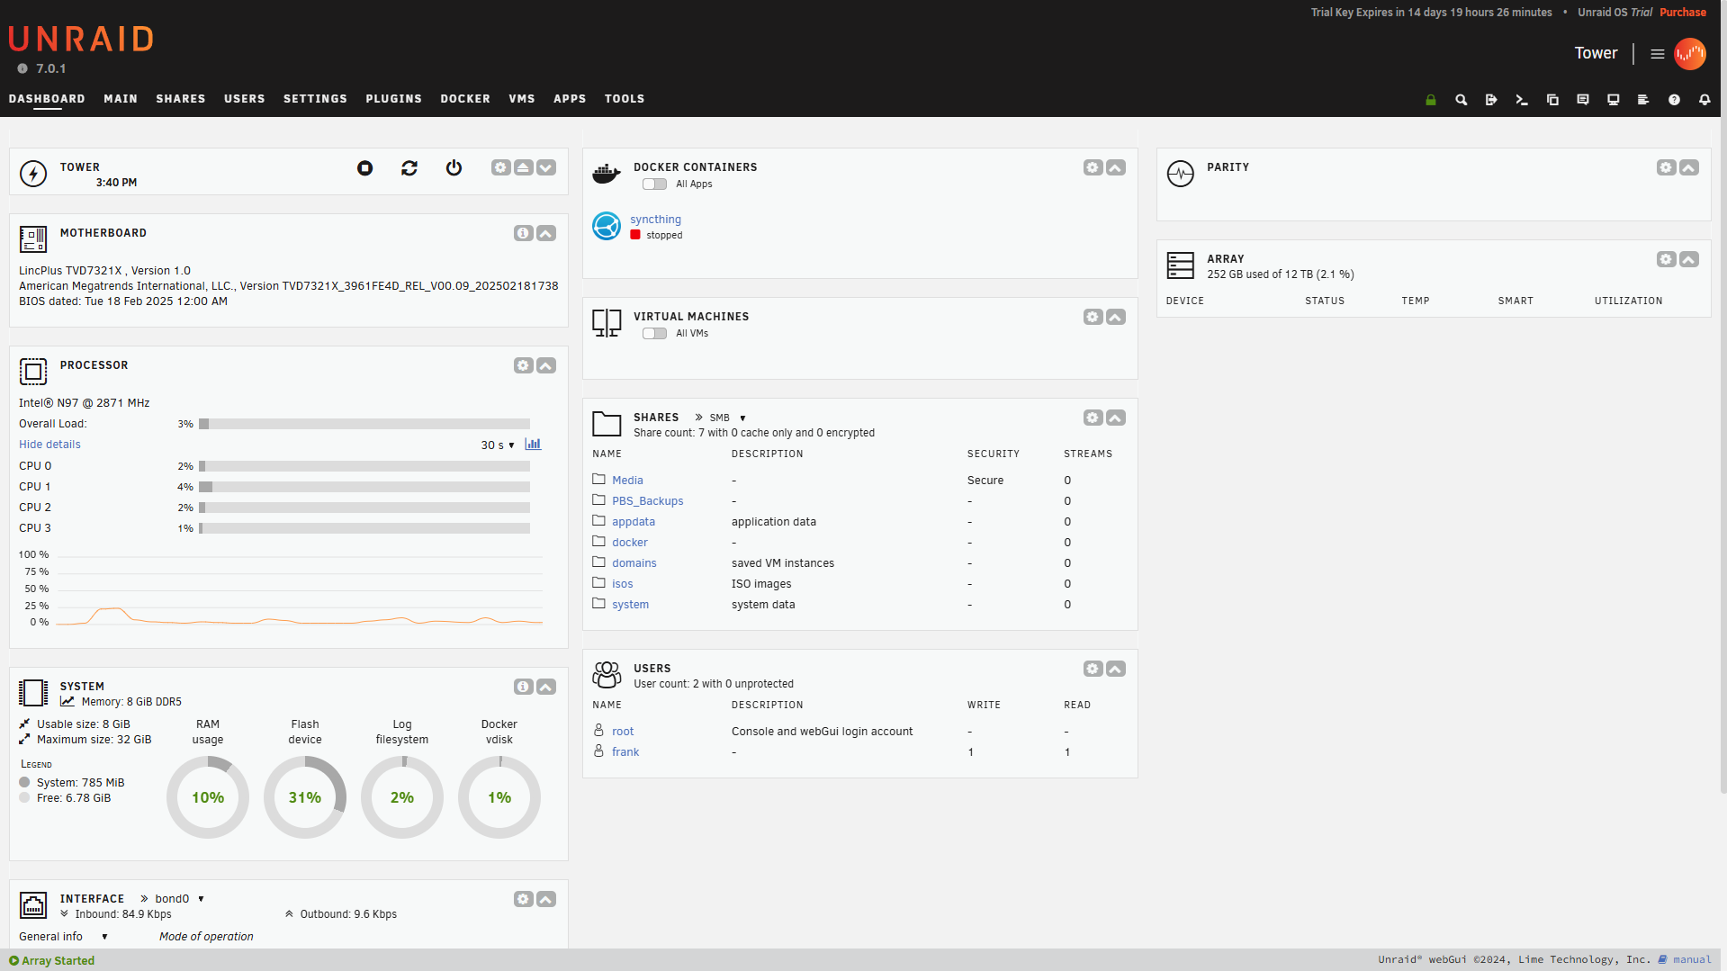The height and width of the screenshot is (971, 1727).
Task: Click the green lock icon in header
Action: point(1431,100)
